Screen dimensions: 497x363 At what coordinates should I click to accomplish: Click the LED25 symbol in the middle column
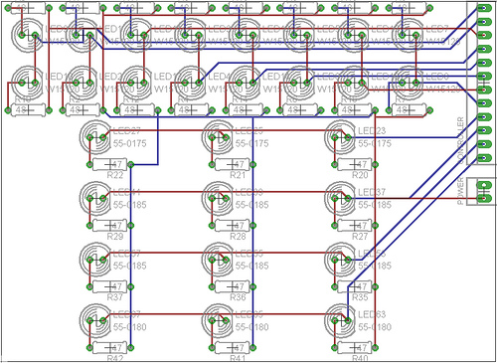219,137
